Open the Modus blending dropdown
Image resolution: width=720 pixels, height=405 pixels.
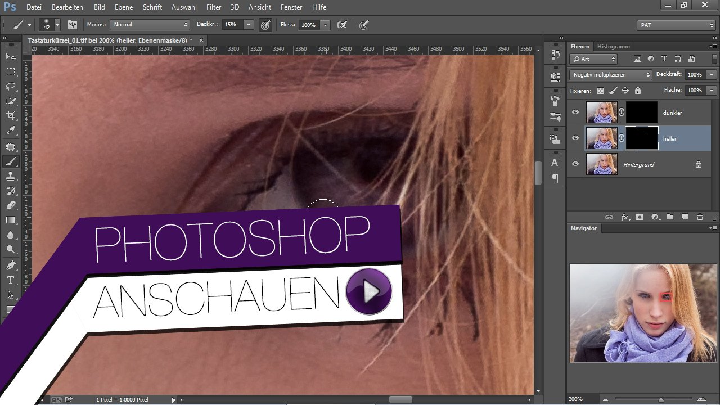(x=150, y=25)
